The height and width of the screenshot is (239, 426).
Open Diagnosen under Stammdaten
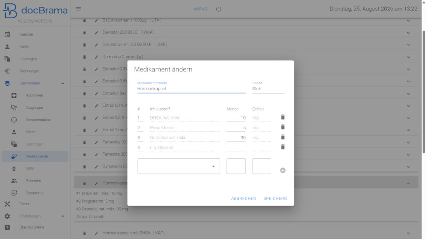point(35,107)
